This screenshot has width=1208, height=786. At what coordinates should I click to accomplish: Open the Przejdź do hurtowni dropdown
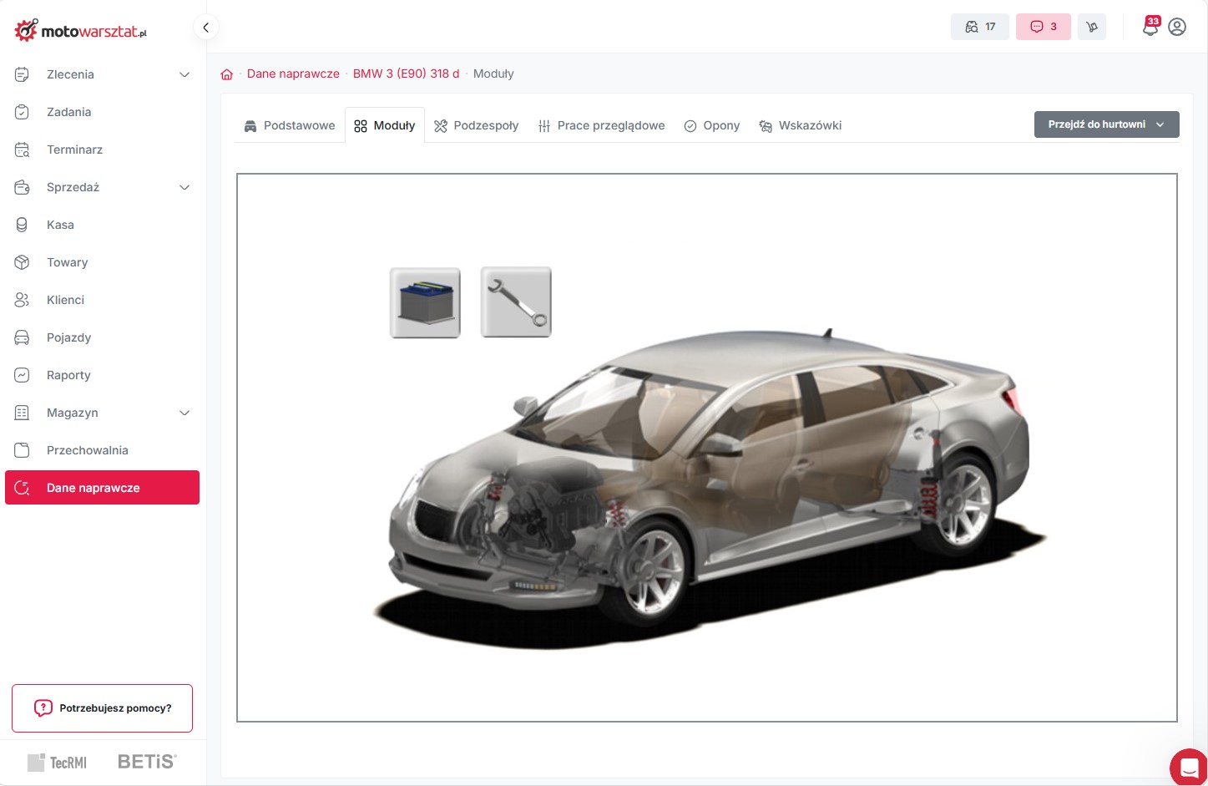click(1106, 124)
